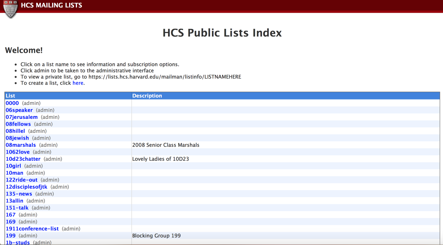Screen dimensions: 443x245
Task: Open admin for 135-news
Action: (45, 194)
